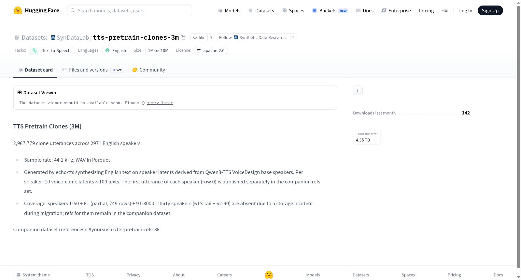Viewport: 521px width, 280px height.
Task: Open the System theme selector
Action: click(33, 275)
